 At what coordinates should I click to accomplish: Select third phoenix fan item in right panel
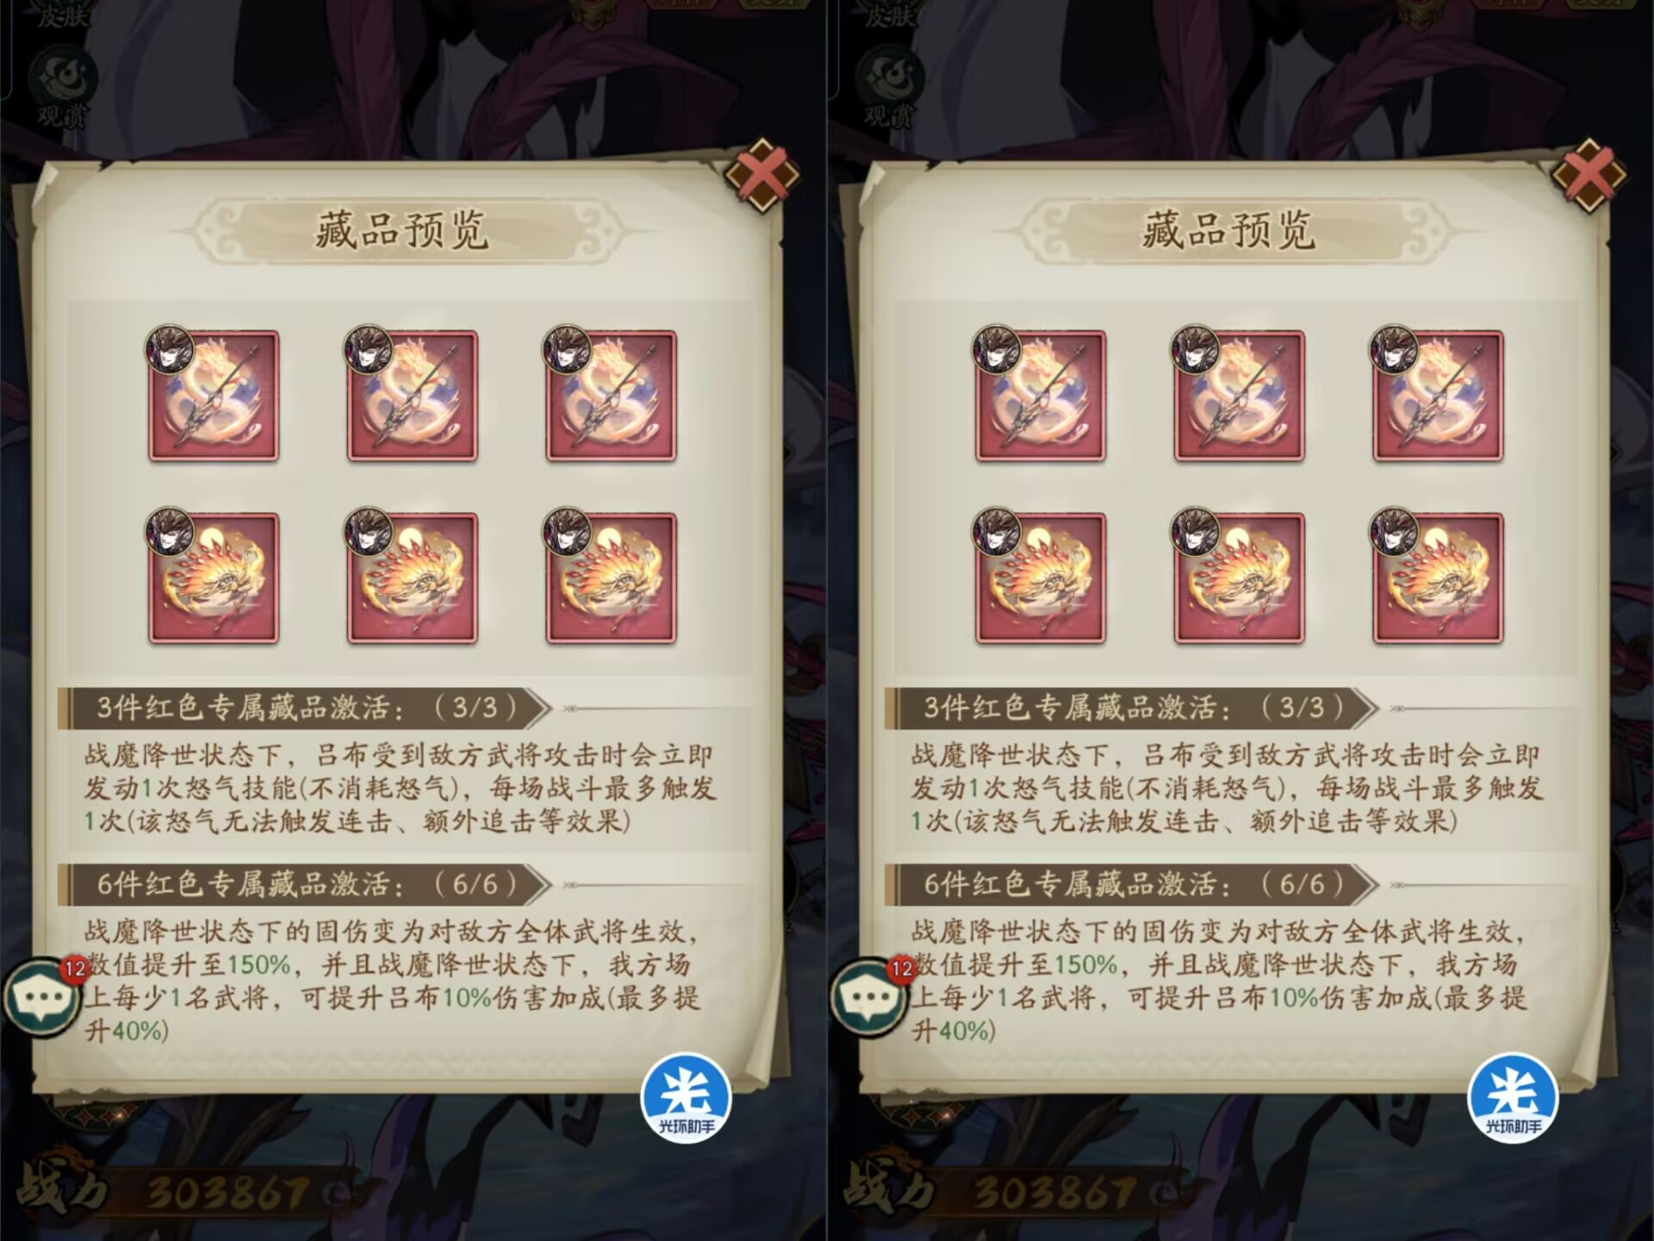coord(1438,578)
